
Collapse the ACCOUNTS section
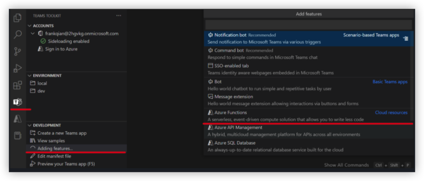(x=29, y=26)
